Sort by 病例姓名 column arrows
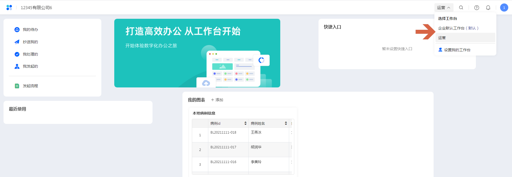Screen dimensions: 512x177 pos(286,123)
